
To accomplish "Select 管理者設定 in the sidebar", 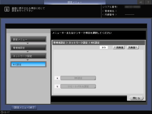I will 28,48.
